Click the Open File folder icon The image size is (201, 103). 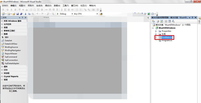coord(14,14)
